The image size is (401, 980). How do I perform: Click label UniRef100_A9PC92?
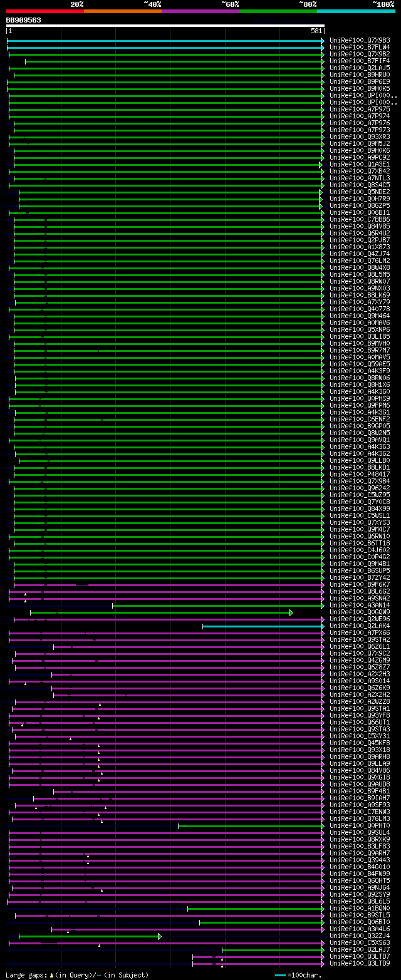pos(360,157)
